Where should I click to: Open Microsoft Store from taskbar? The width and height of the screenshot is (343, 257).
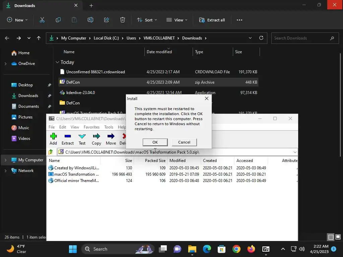(x=222, y=249)
